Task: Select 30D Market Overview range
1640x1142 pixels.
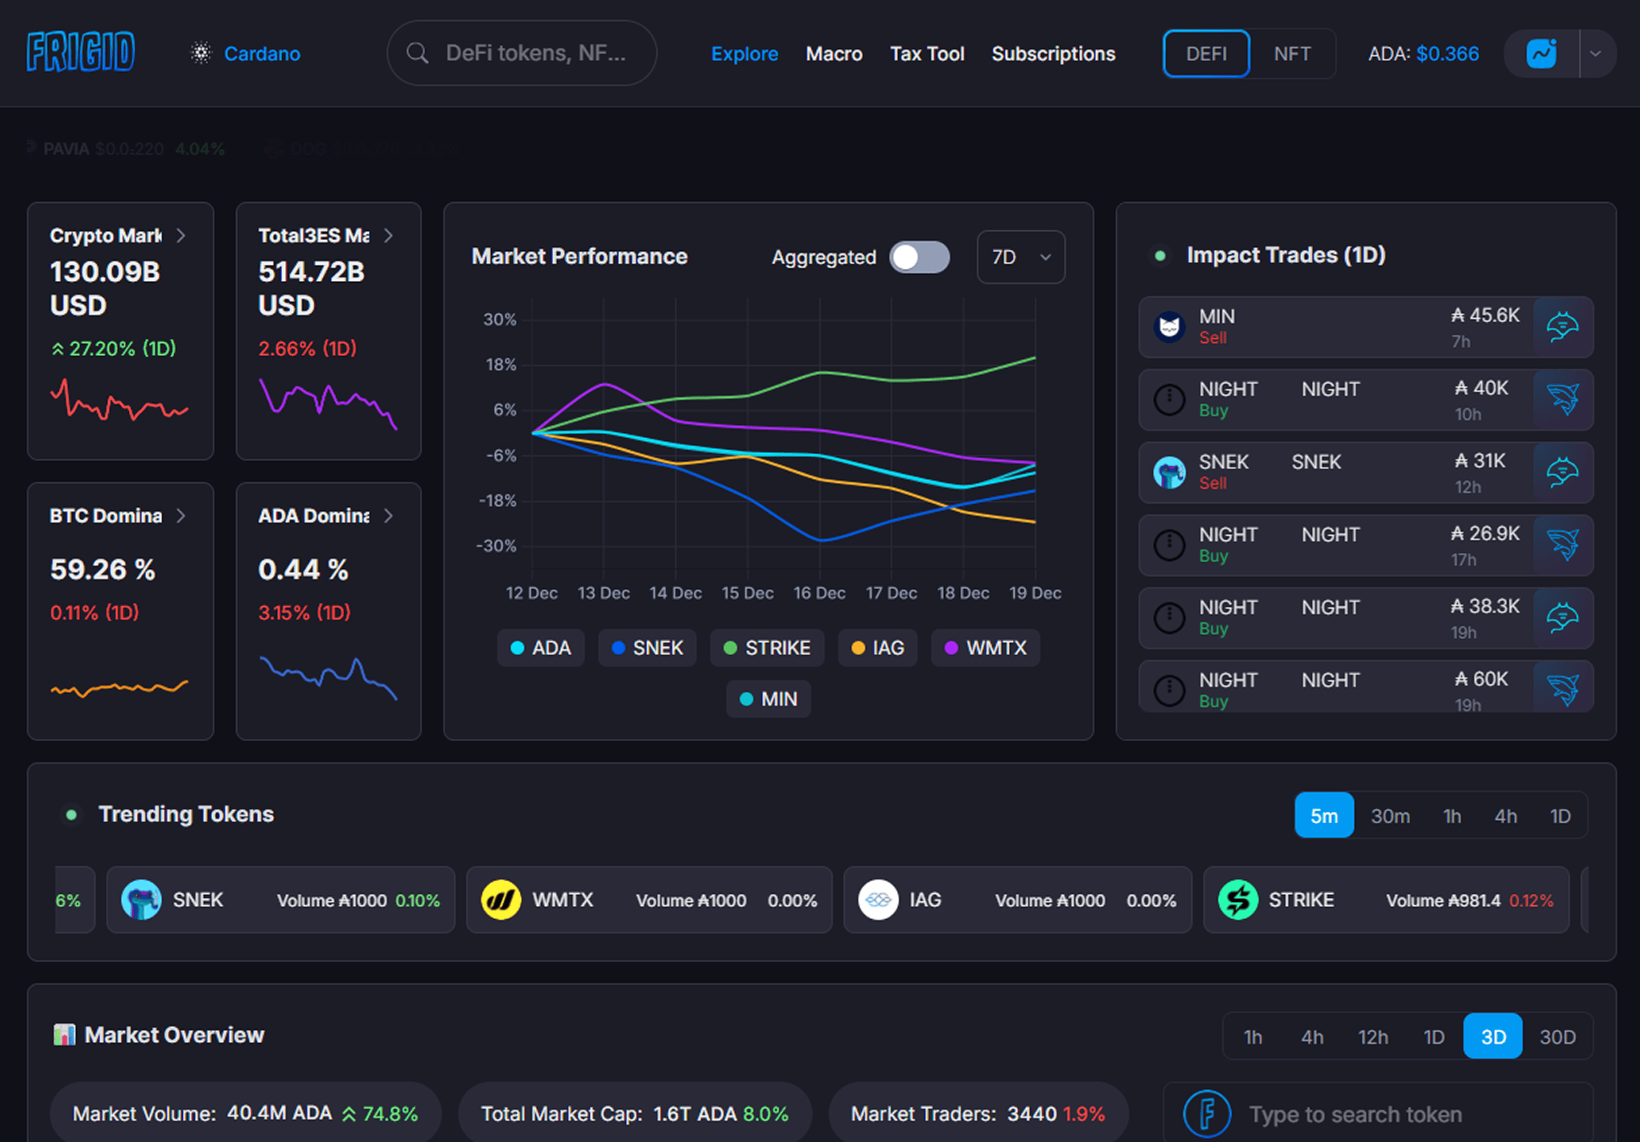Action: [1557, 1037]
